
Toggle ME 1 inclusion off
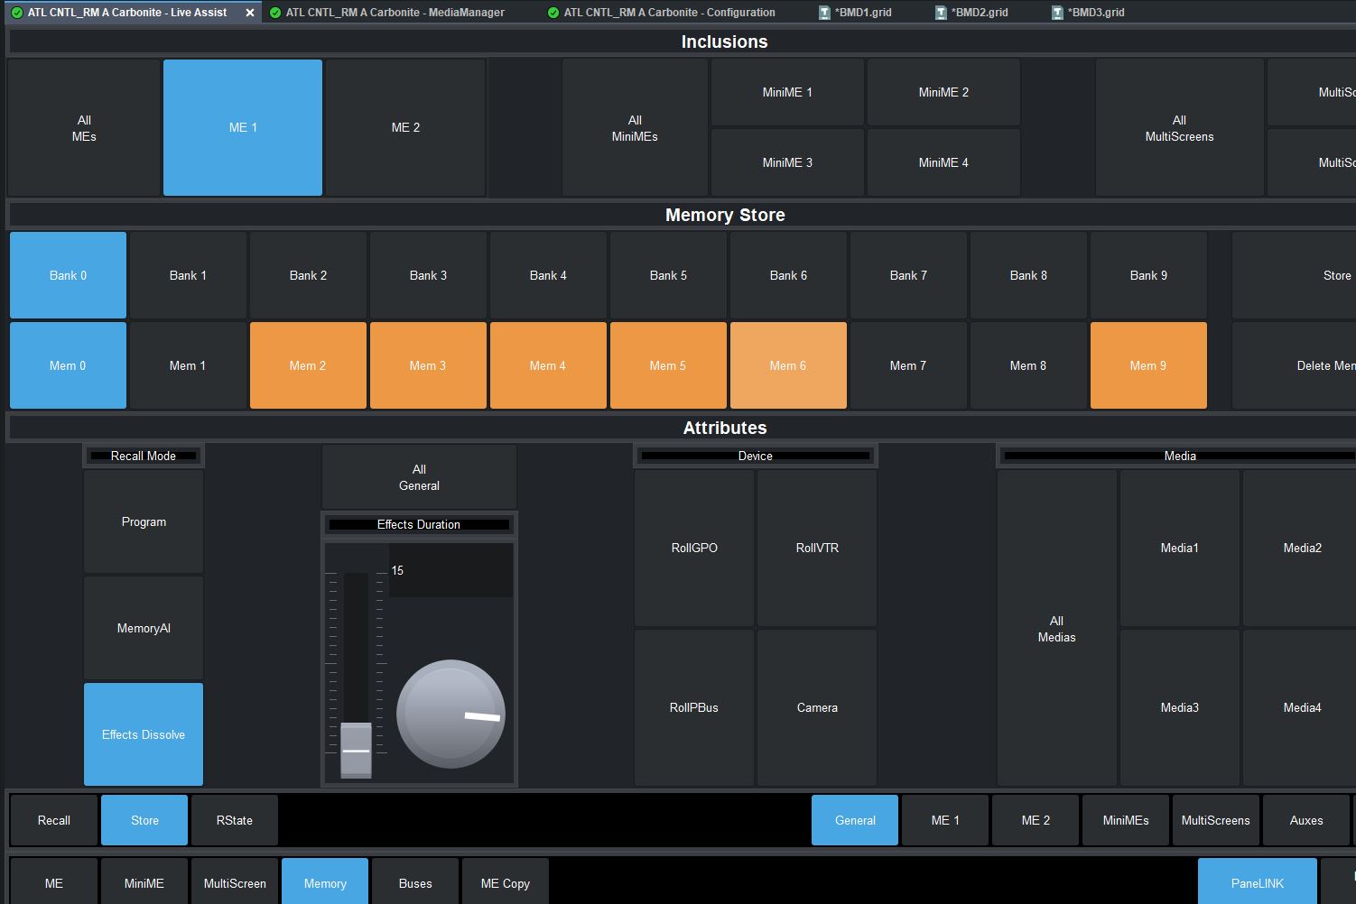pos(243,128)
